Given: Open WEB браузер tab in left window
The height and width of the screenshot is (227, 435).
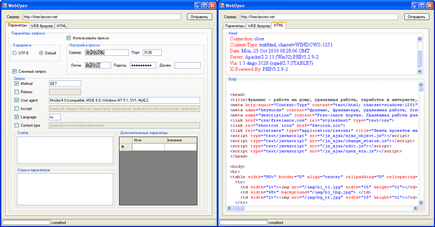Looking at the screenshot, I should click(x=41, y=26).
